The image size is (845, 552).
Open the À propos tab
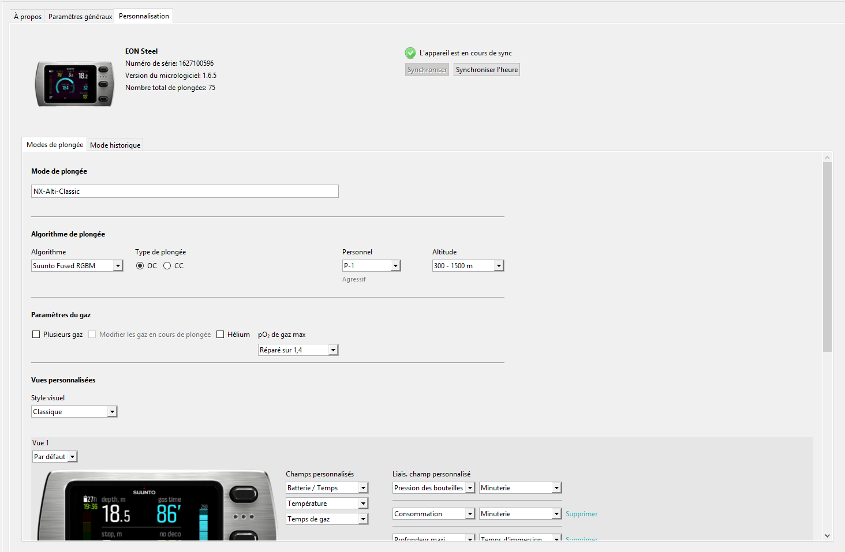click(28, 16)
